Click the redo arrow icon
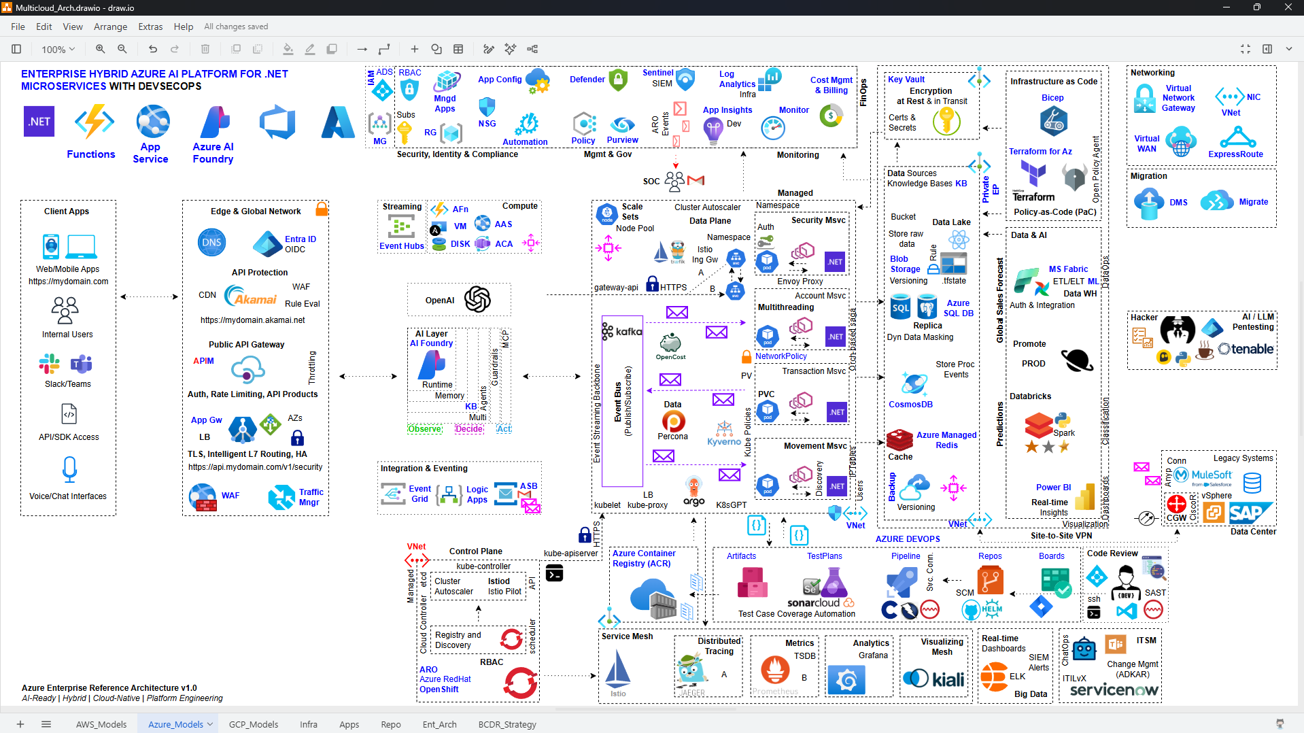1304x733 pixels. [175, 49]
